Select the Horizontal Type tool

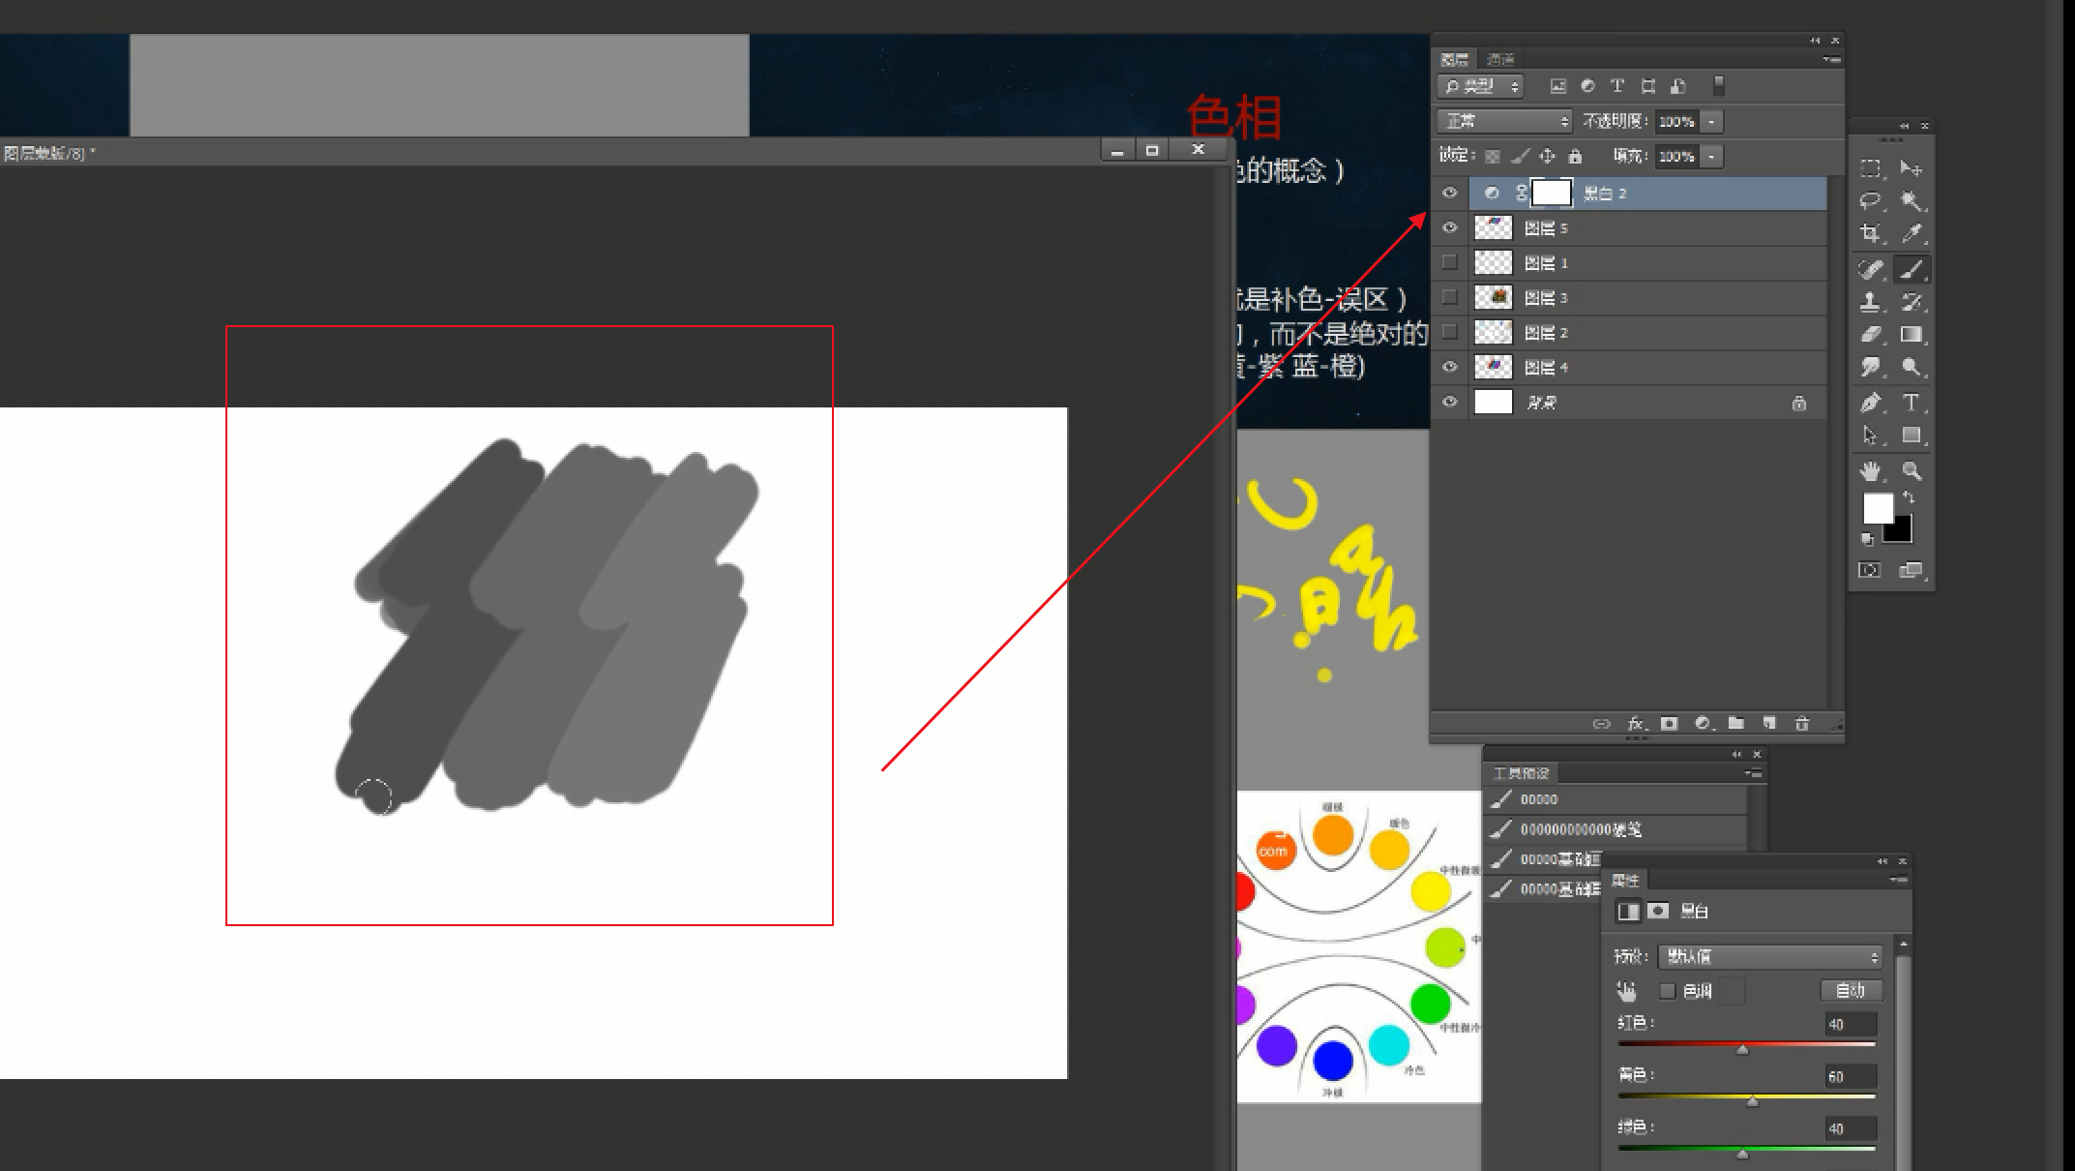[1912, 403]
